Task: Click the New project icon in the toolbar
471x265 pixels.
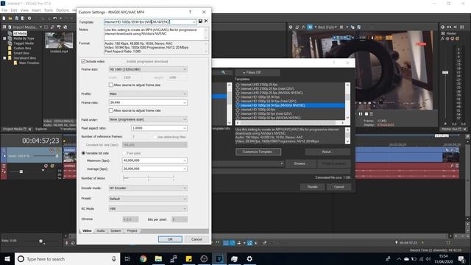Action: click(4, 18)
